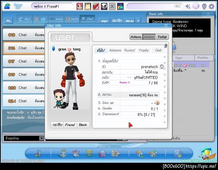Open the Record tab

click(x=129, y=50)
